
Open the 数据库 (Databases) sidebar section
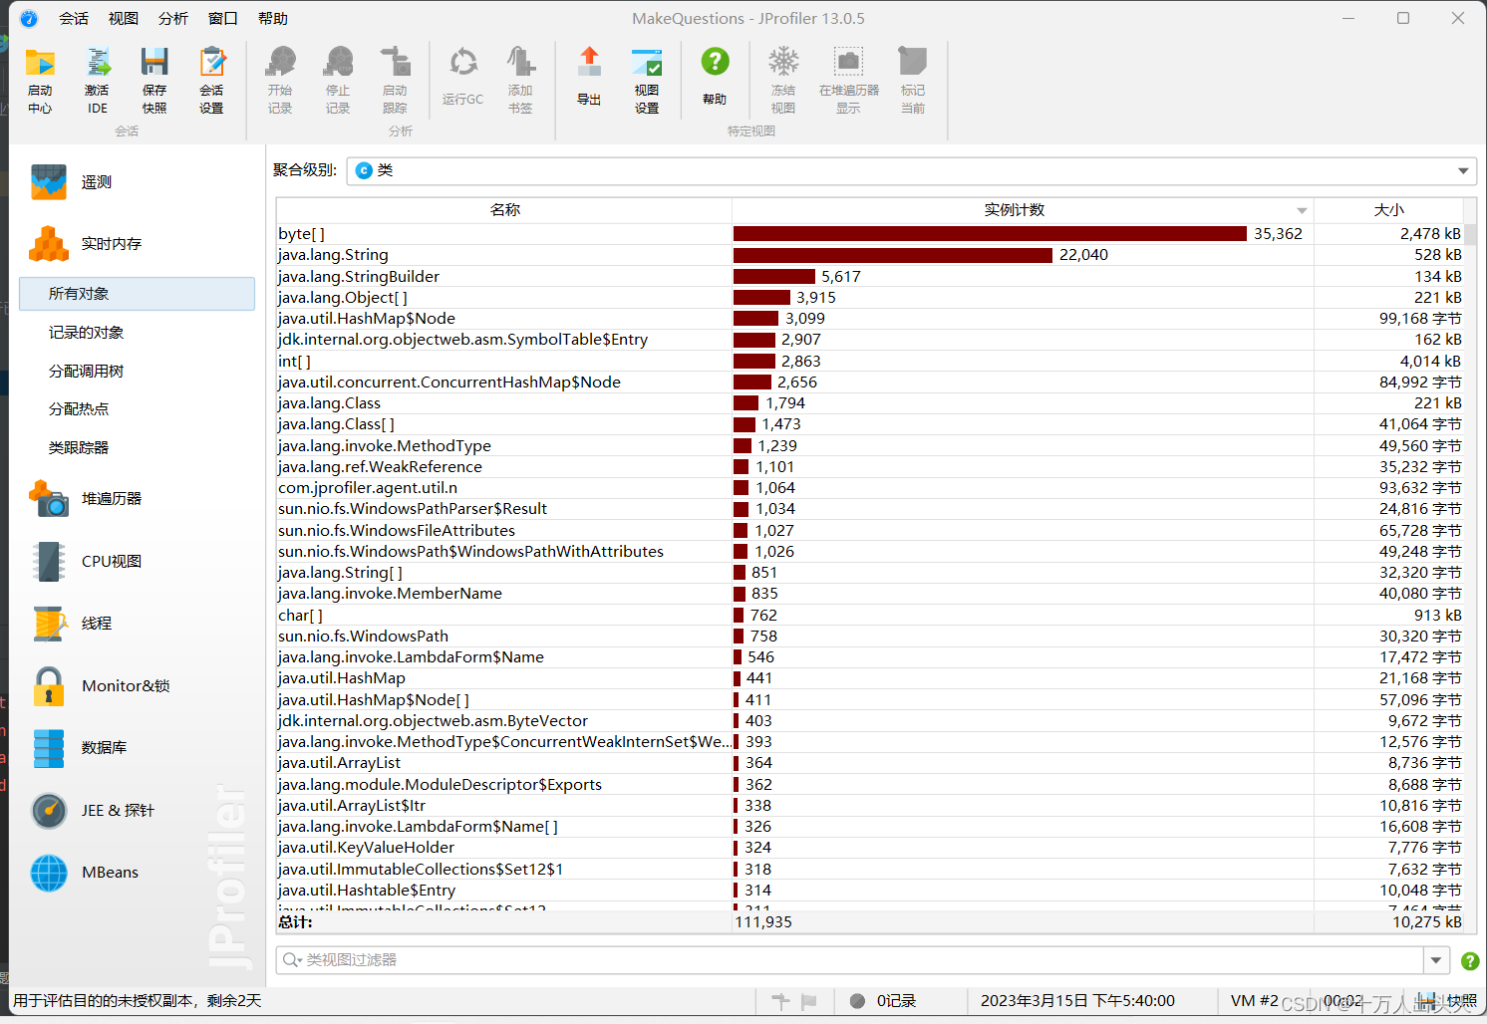137,748
